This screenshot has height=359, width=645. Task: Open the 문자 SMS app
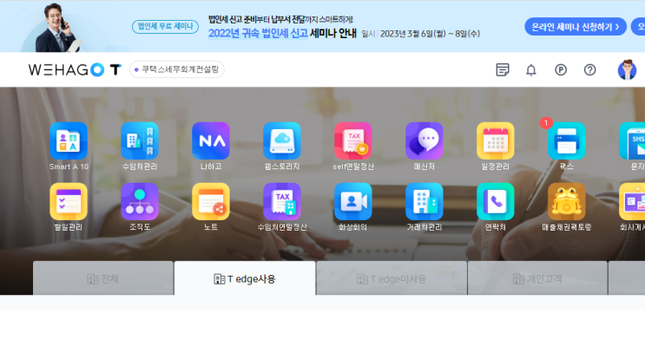pyautogui.click(x=632, y=140)
